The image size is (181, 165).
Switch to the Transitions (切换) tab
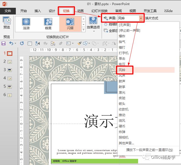click(66, 11)
